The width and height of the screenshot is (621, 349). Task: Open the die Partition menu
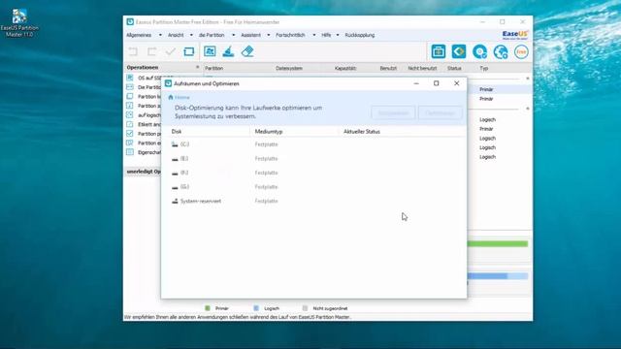click(212, 35)
